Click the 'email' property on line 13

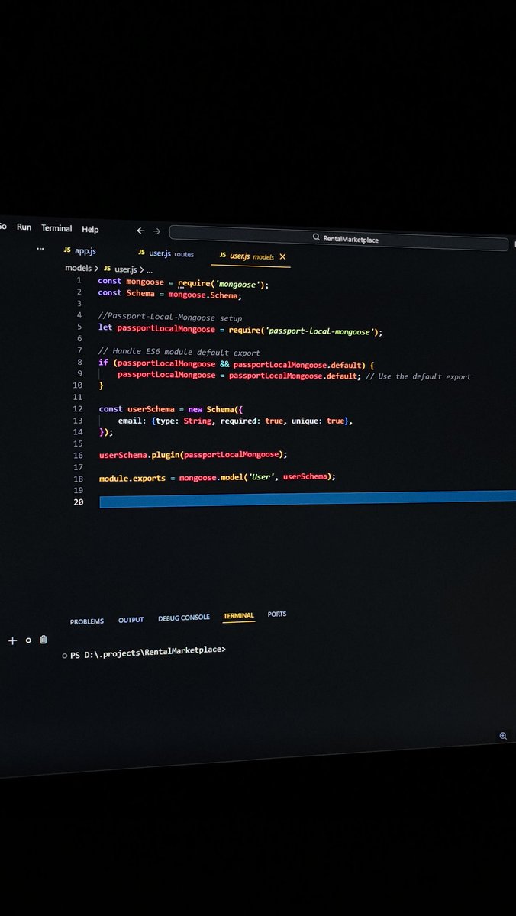coord(129,421)
